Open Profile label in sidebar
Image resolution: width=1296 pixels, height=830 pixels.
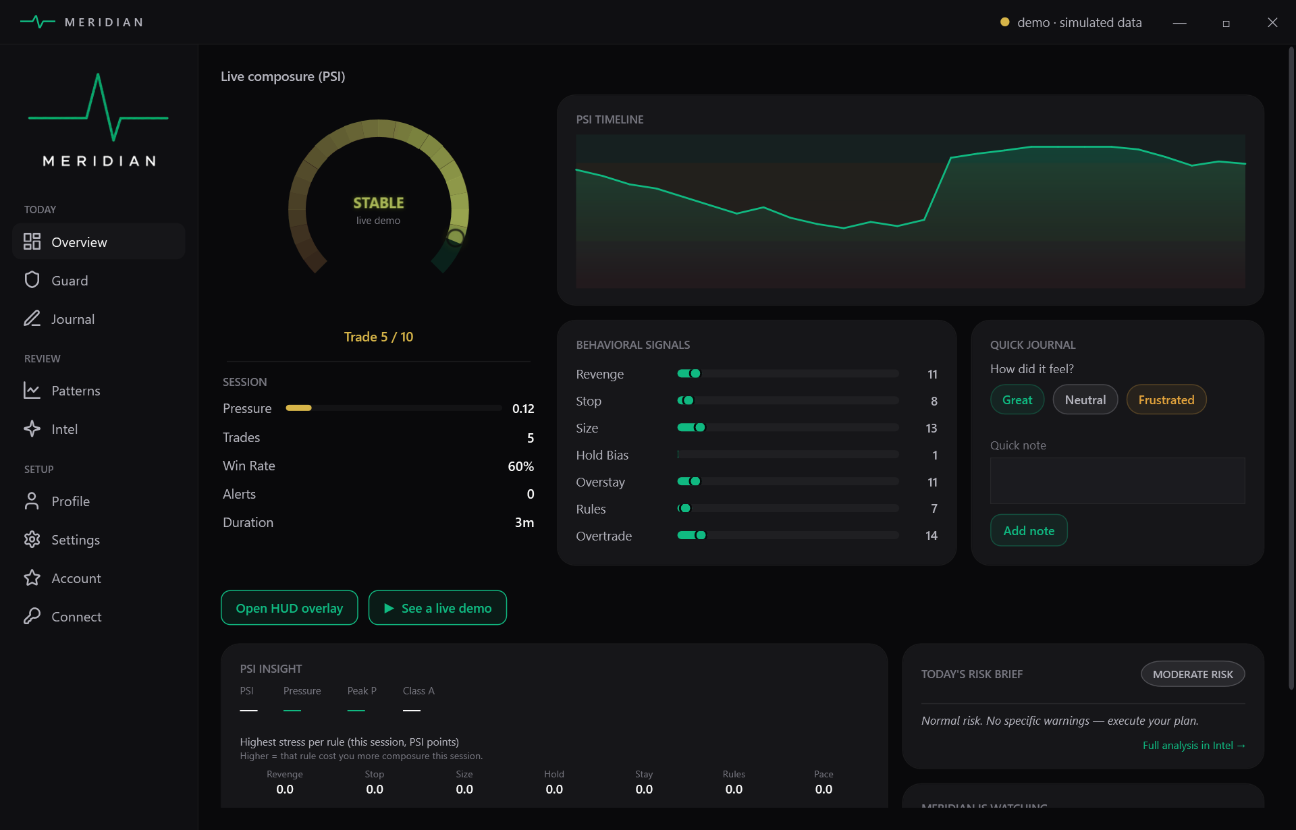pyautogui.click(x=70, y=501)
